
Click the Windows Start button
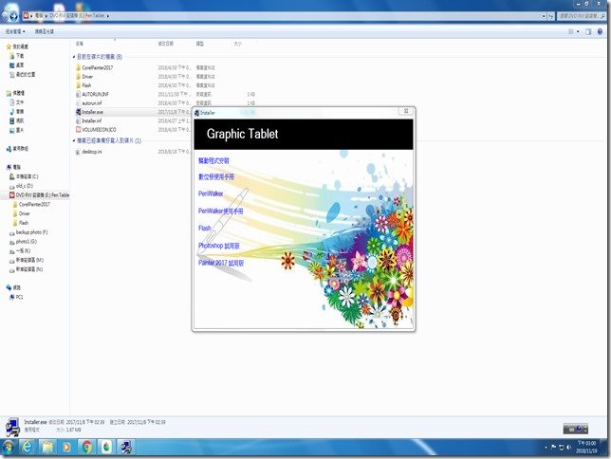[x=9, y=446]
